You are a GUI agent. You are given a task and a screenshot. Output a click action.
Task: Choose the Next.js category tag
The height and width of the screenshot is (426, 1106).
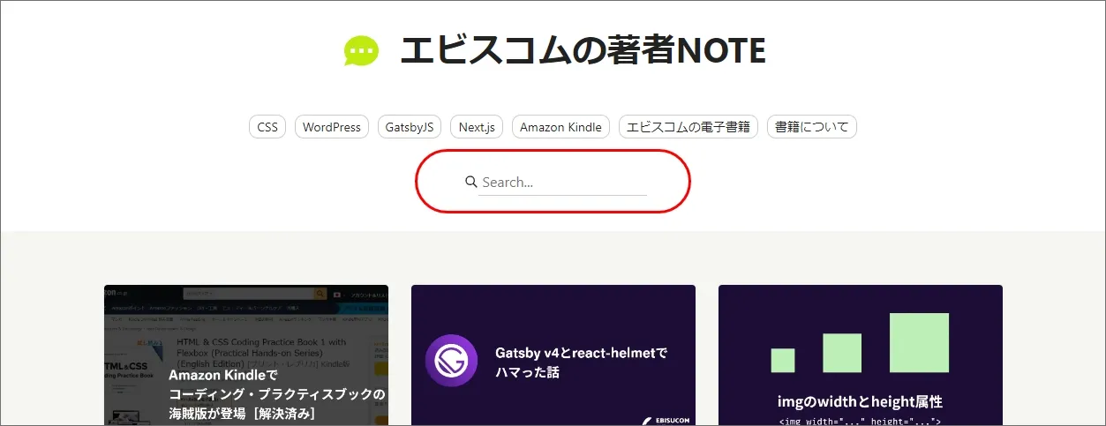pyautogui.click(x=477, y=127)
